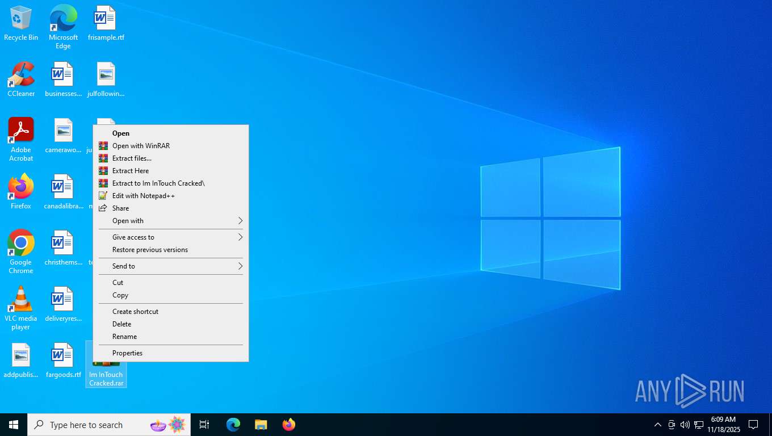Expand the Open with submenu
The image size is (772, 436).
pos(171,221)
